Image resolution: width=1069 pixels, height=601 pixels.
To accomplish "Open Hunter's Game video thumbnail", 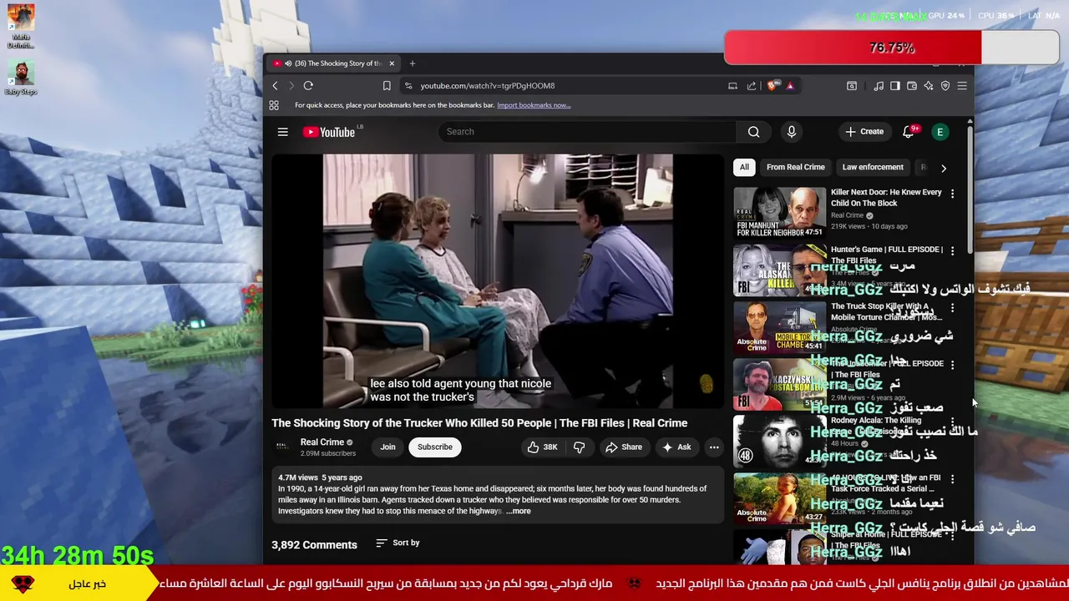I will point(779,270).
